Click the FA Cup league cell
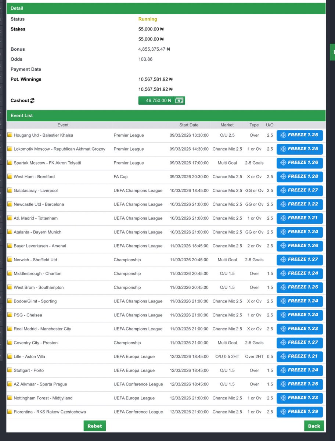 point(120,177)
